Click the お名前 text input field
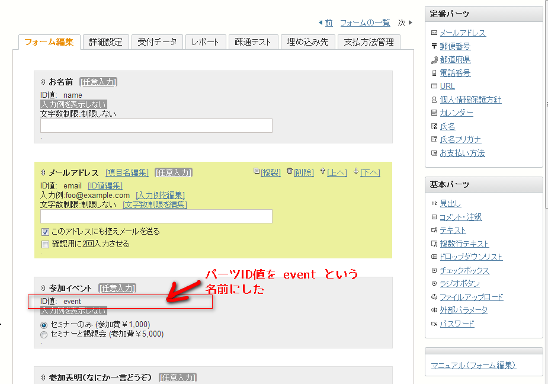This screenshot has width=548, height=384. pos(156,126)
